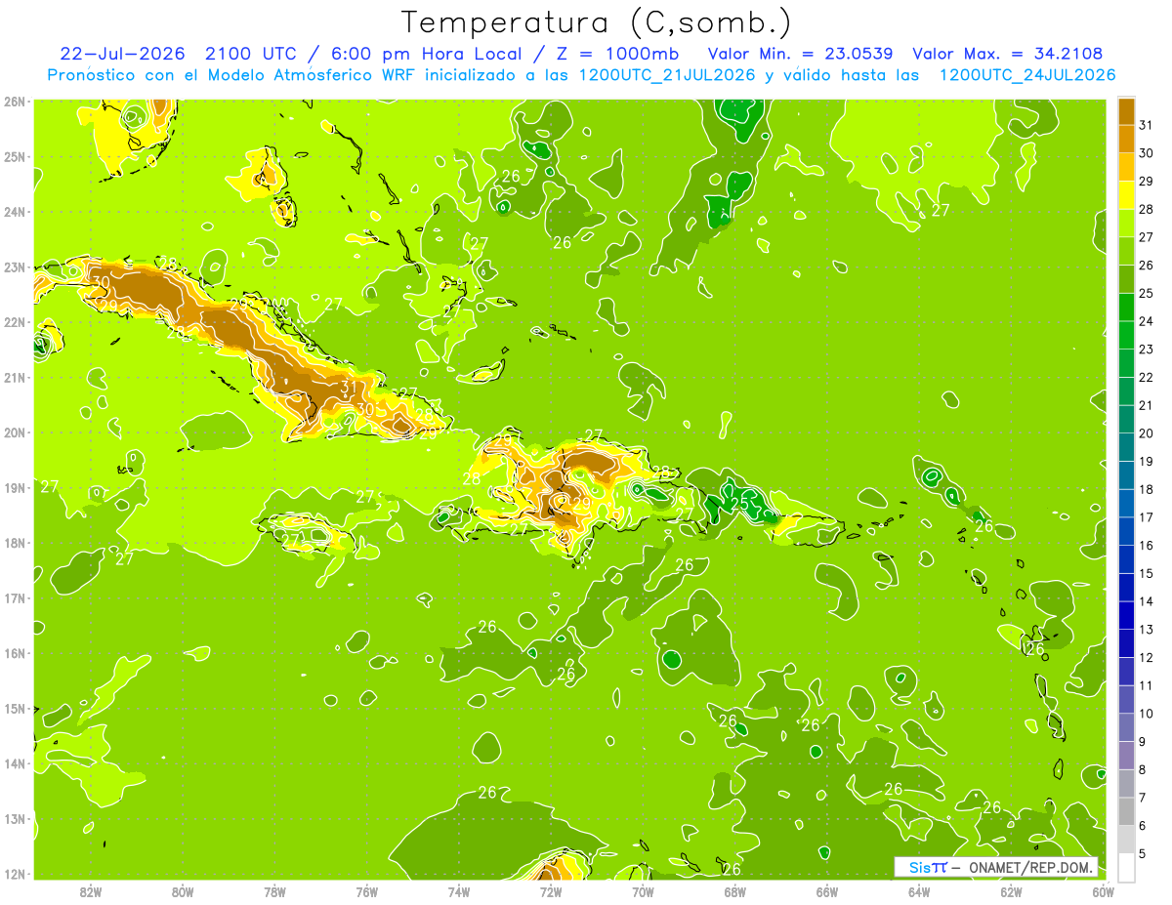Click the "62W" longitude axis label
The height and width of the screenshot is (905, 1172).
point(1011,891)
